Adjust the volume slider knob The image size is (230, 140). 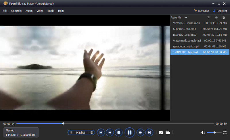coord(214,133)
